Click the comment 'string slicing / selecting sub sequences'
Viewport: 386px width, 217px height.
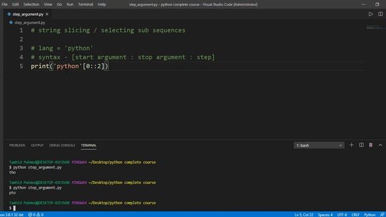pyautogui.click(x=108, y=30)
